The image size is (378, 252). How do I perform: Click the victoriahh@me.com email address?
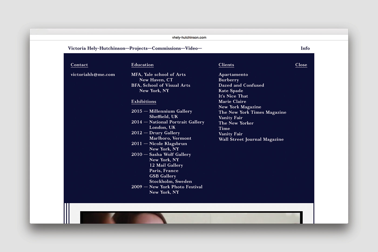(x=93, y=75)
